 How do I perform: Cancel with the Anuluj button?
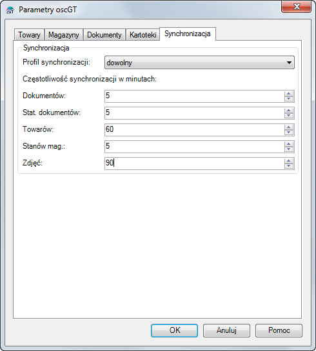tap(226, 330)
